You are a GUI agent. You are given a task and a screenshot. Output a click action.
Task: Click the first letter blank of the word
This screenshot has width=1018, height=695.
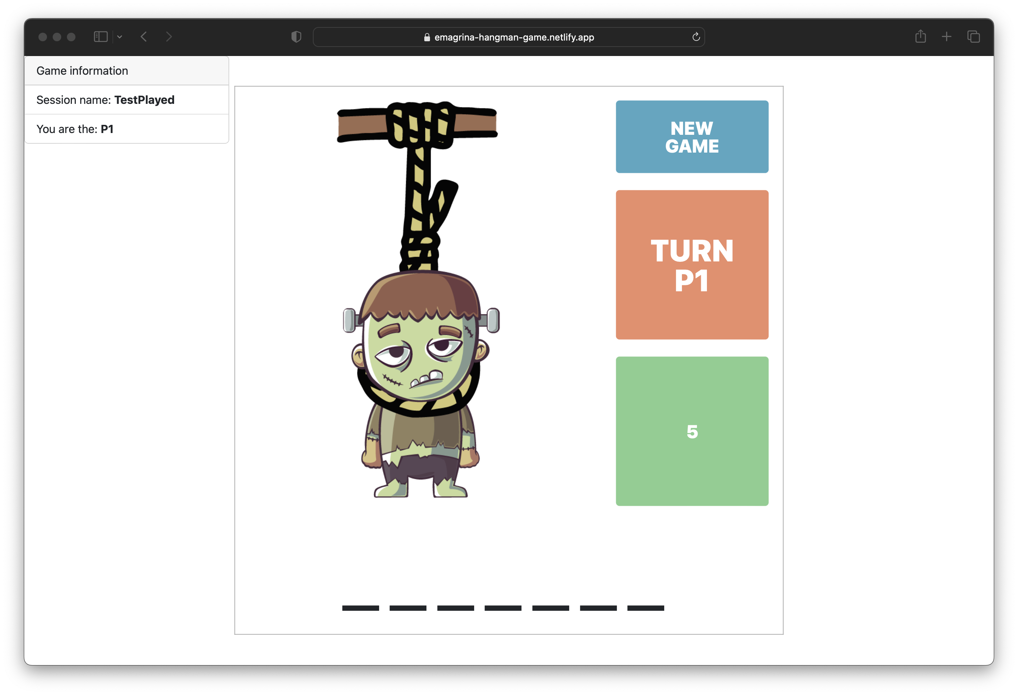(360, 608)
